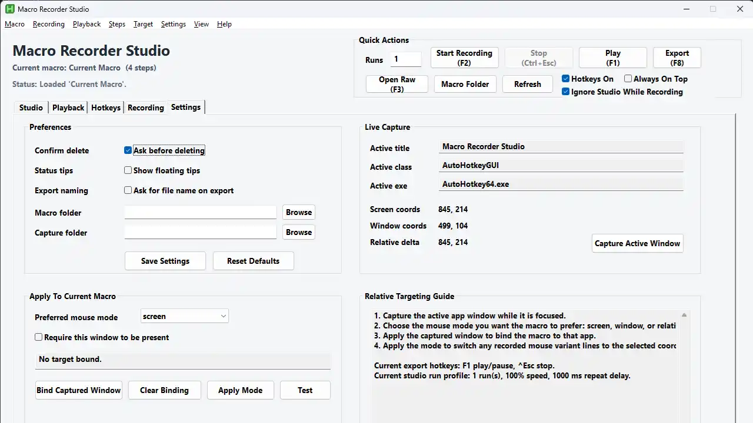Click Browse next to Capture folder
The height and width of the screenshot is (423, 753).
[x=299, y=232]
